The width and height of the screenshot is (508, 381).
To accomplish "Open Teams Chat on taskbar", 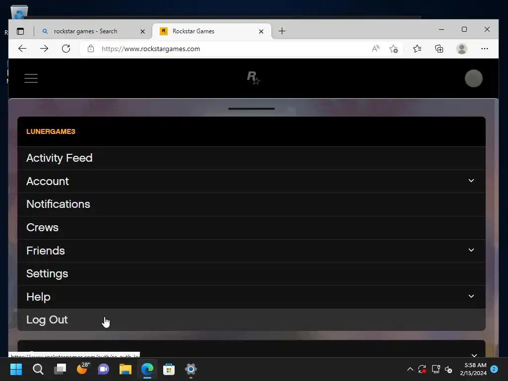I will coord(103,369).
